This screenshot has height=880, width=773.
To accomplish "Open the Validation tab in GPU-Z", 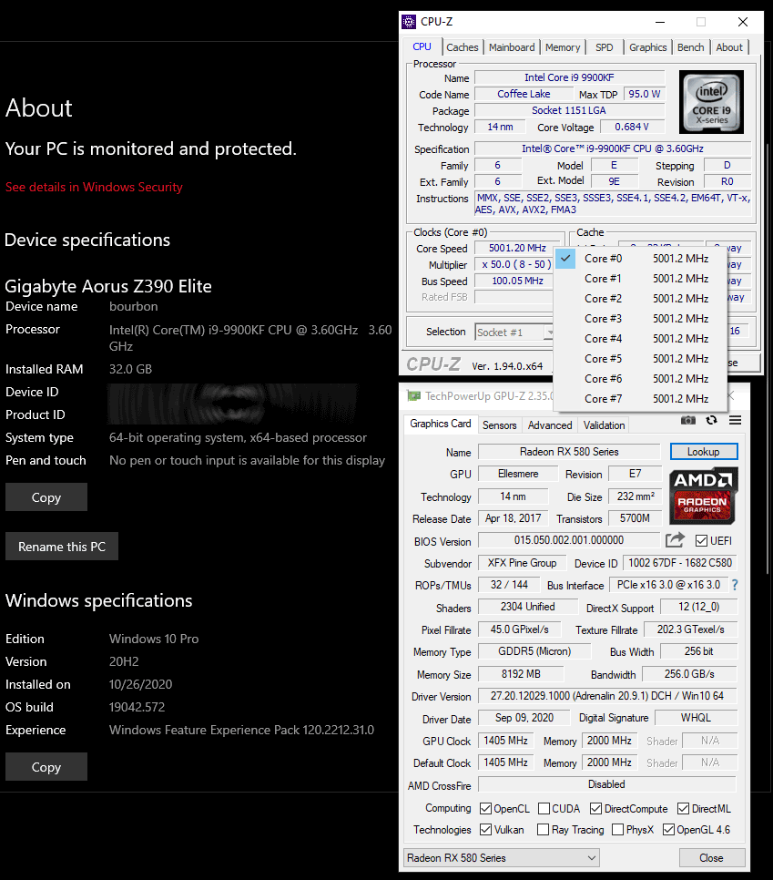I will [x=604, y=425].
